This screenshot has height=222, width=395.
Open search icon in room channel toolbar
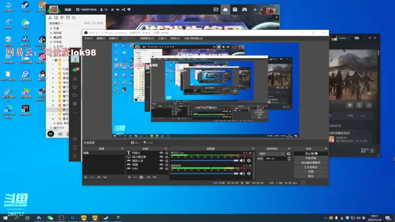point(74,18)
